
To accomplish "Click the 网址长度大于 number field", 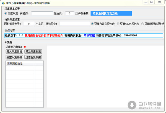I will click(x=29, y=24).
